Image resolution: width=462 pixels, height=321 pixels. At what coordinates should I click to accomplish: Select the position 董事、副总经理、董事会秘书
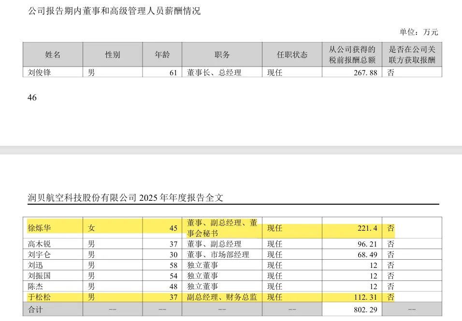click(222, 228)
